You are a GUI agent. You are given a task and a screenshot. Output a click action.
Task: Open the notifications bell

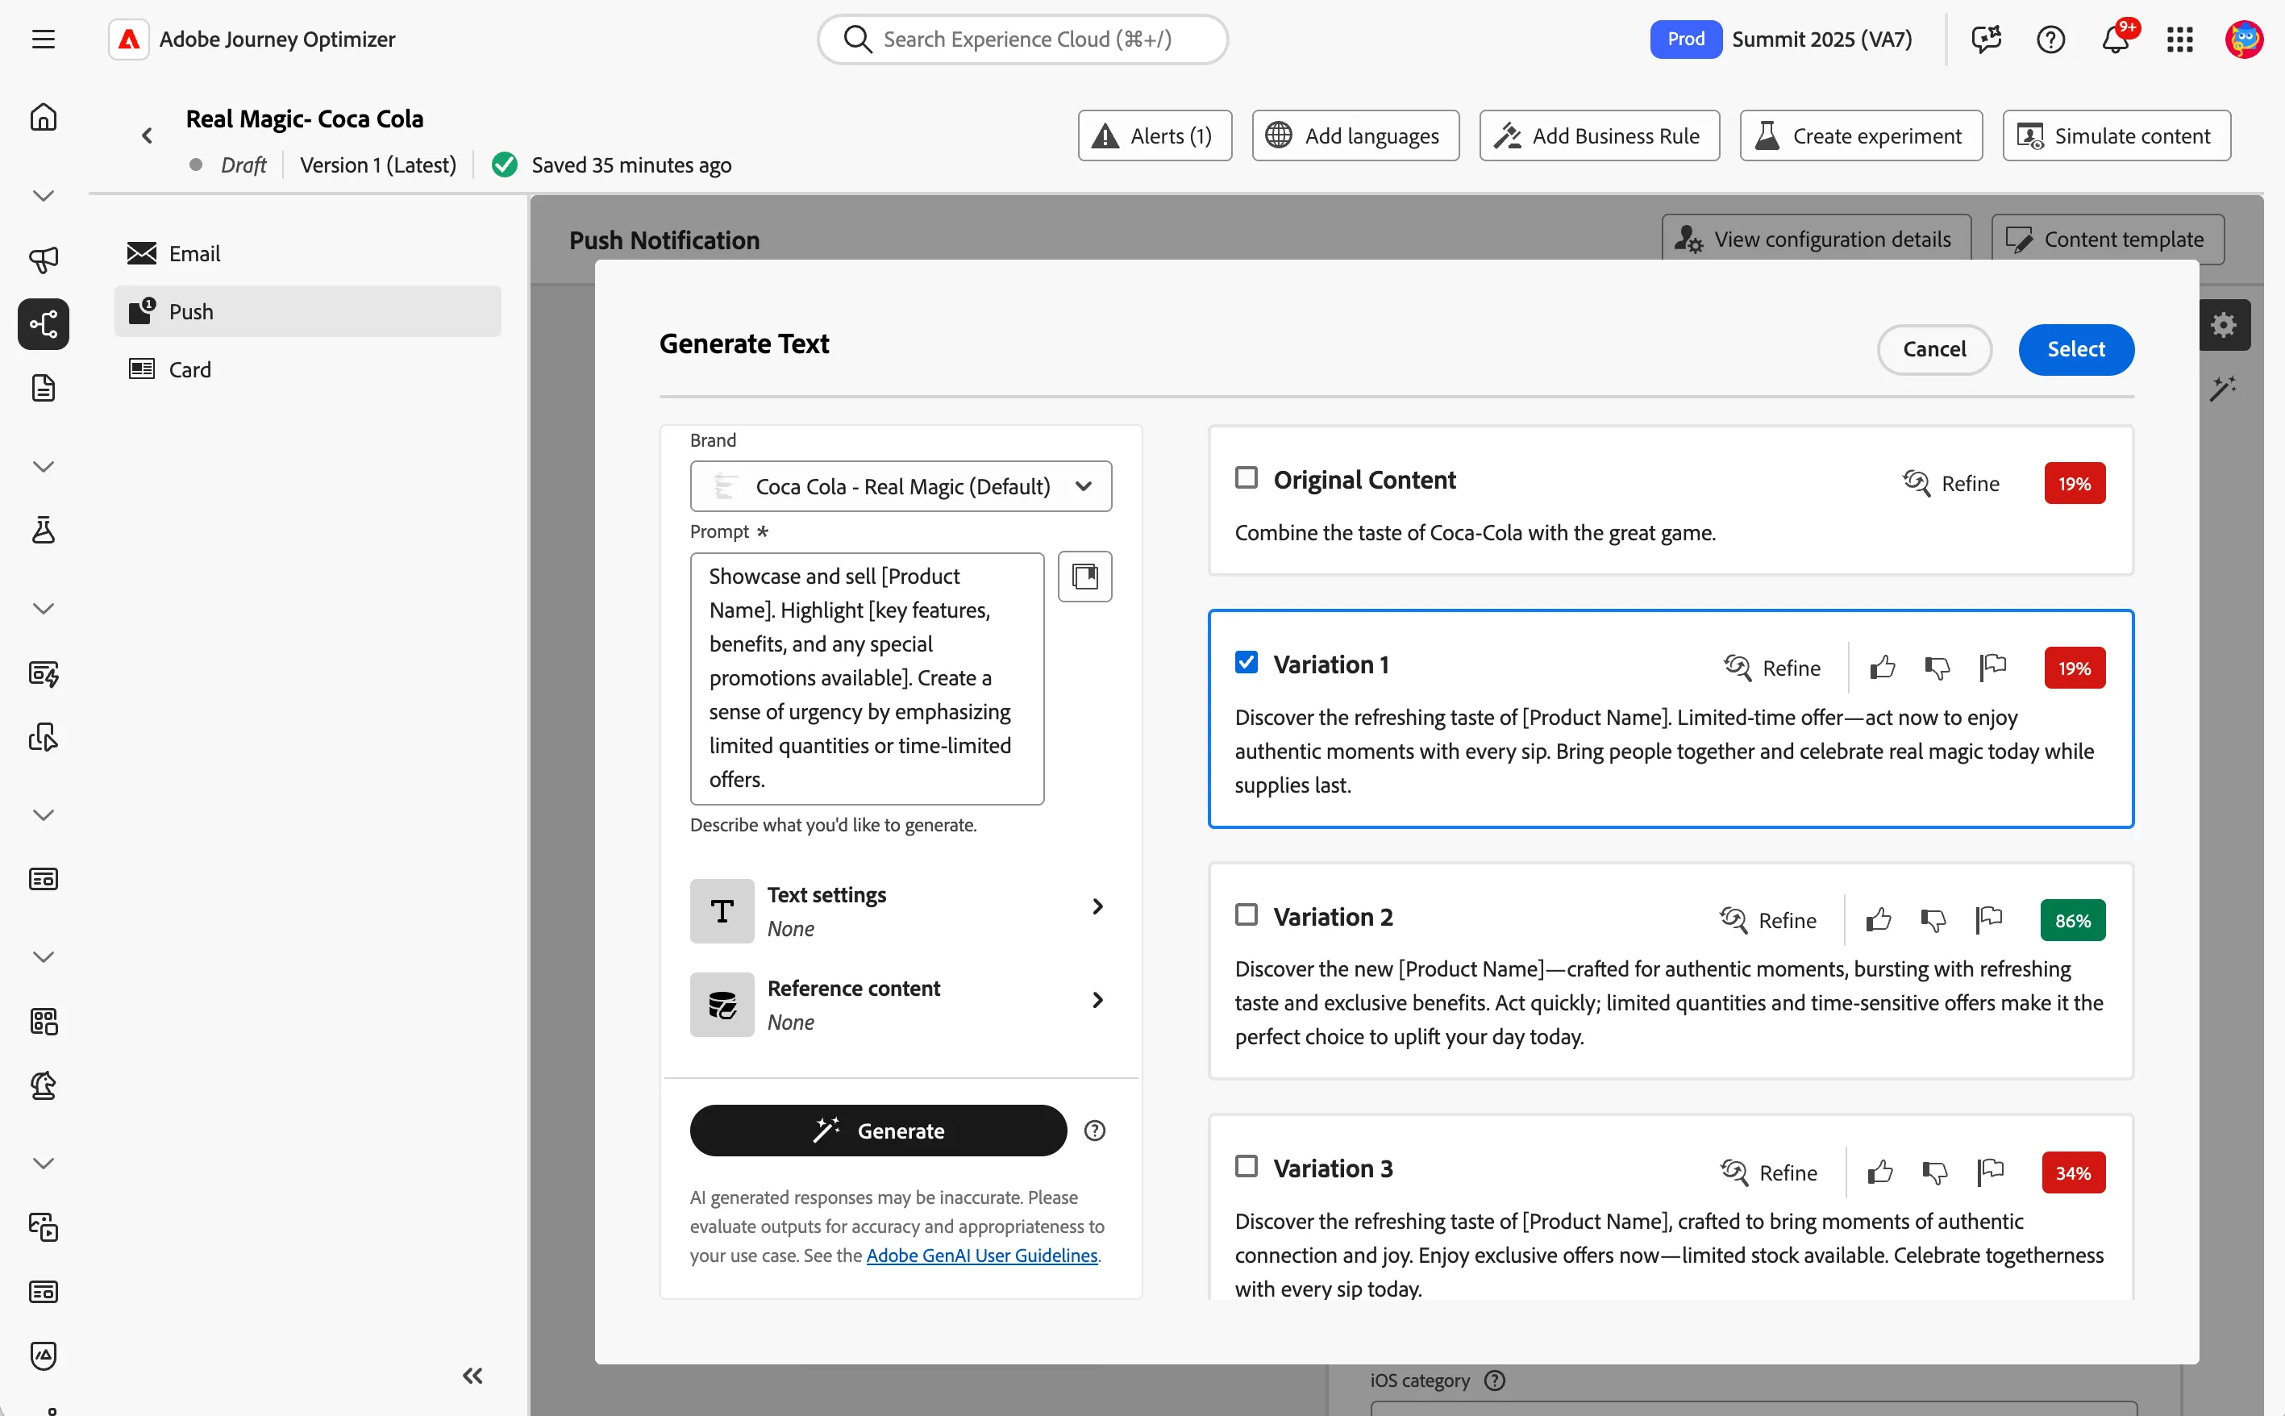pyautogui.click(x=2116, y=40)
